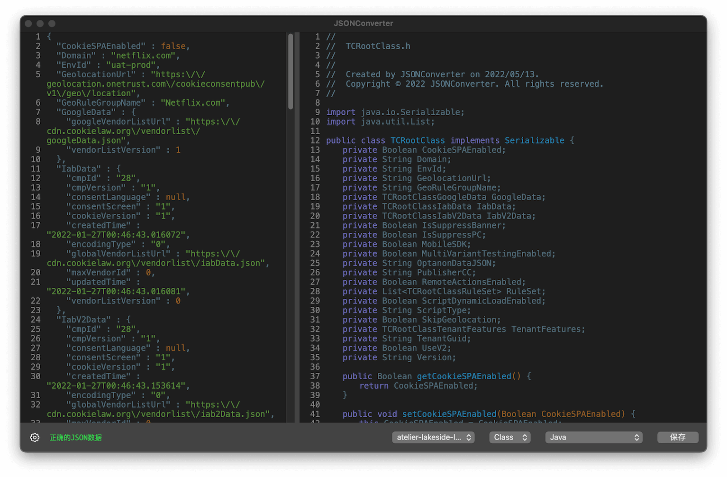Open settings with the gear icon

pyautogui.click(x=35, y=437)
